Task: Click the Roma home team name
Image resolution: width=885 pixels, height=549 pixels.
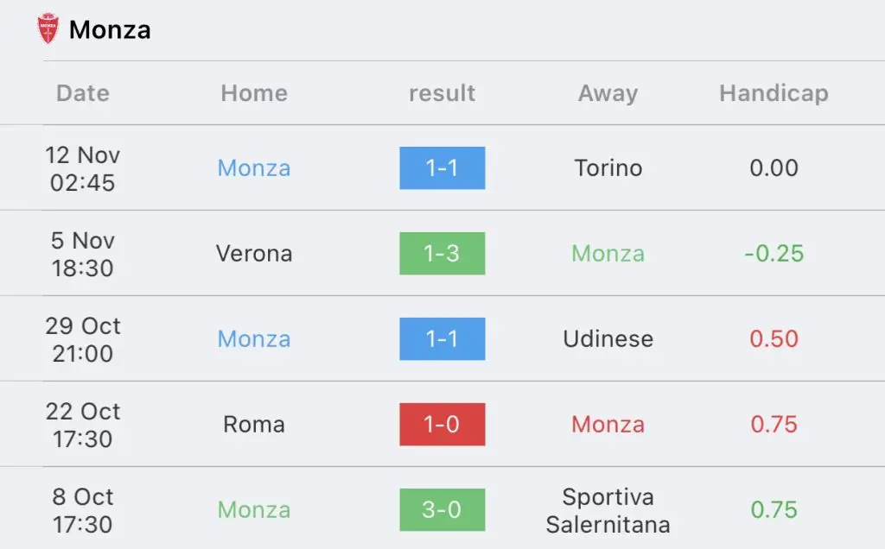Action: [x=254, y=425]
